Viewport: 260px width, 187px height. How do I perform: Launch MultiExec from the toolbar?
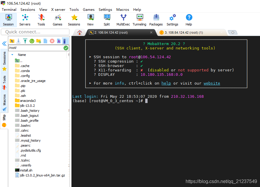(x=123, y=20)
